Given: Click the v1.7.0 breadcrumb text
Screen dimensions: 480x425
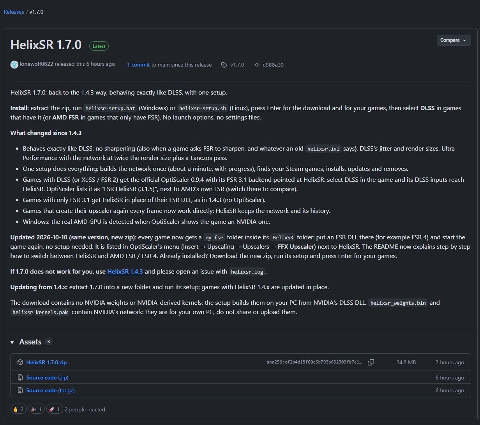Looking at the screenshot, I should [37, 12].
